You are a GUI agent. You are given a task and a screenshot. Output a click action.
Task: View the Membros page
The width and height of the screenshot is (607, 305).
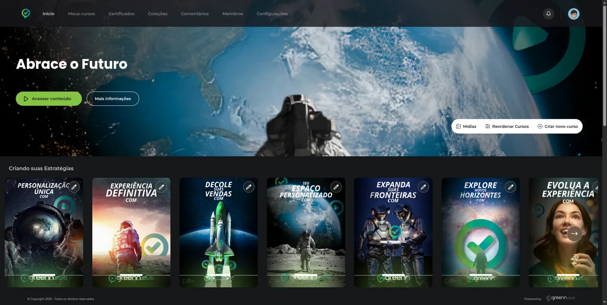(x=233, y=14)
